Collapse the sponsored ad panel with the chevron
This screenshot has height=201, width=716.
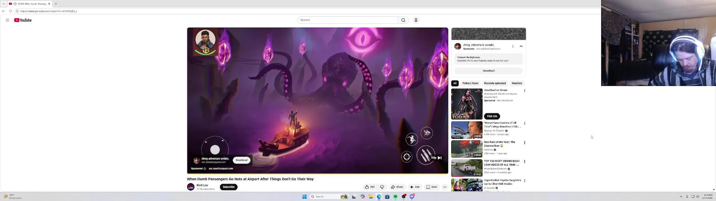click(521, 46)
